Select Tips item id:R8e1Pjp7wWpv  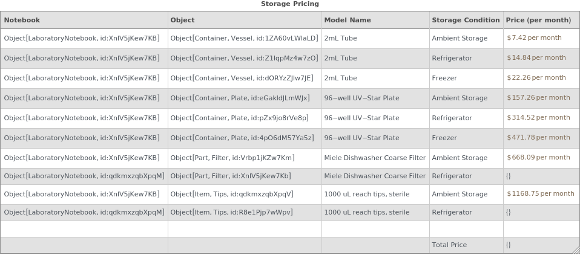coord(231,212)
